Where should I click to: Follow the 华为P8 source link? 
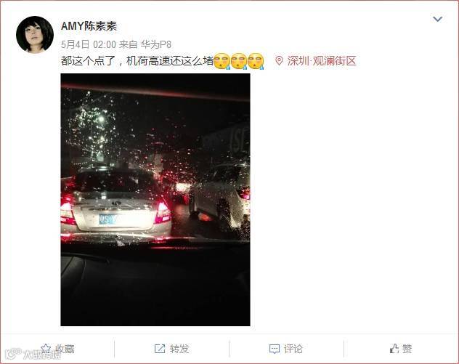(155, 44)
